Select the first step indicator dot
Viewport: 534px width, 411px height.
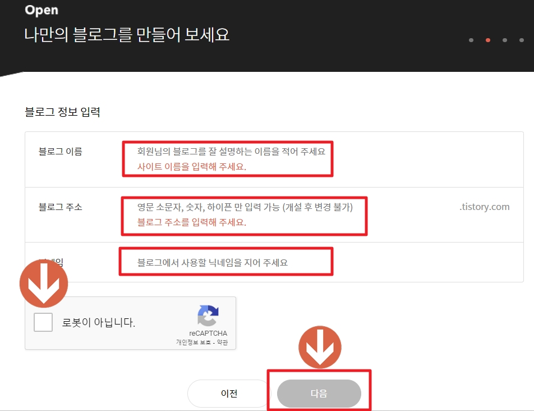tap(471, 40)
